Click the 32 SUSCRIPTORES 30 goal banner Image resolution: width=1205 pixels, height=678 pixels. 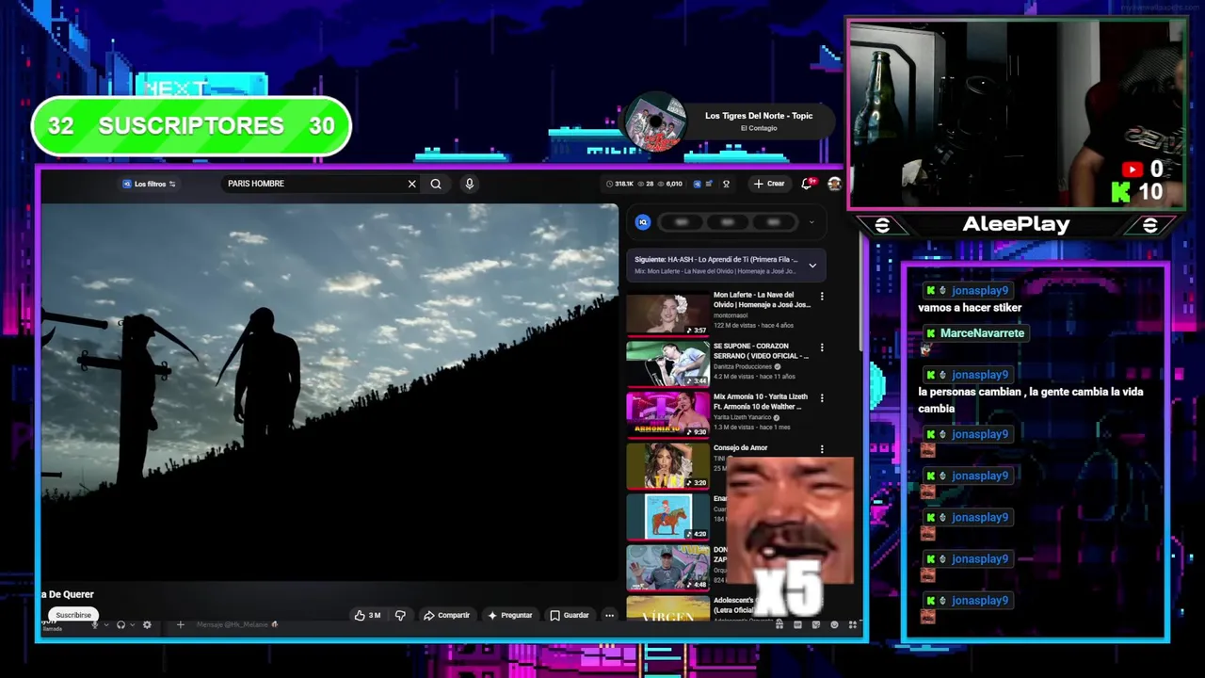191,125
